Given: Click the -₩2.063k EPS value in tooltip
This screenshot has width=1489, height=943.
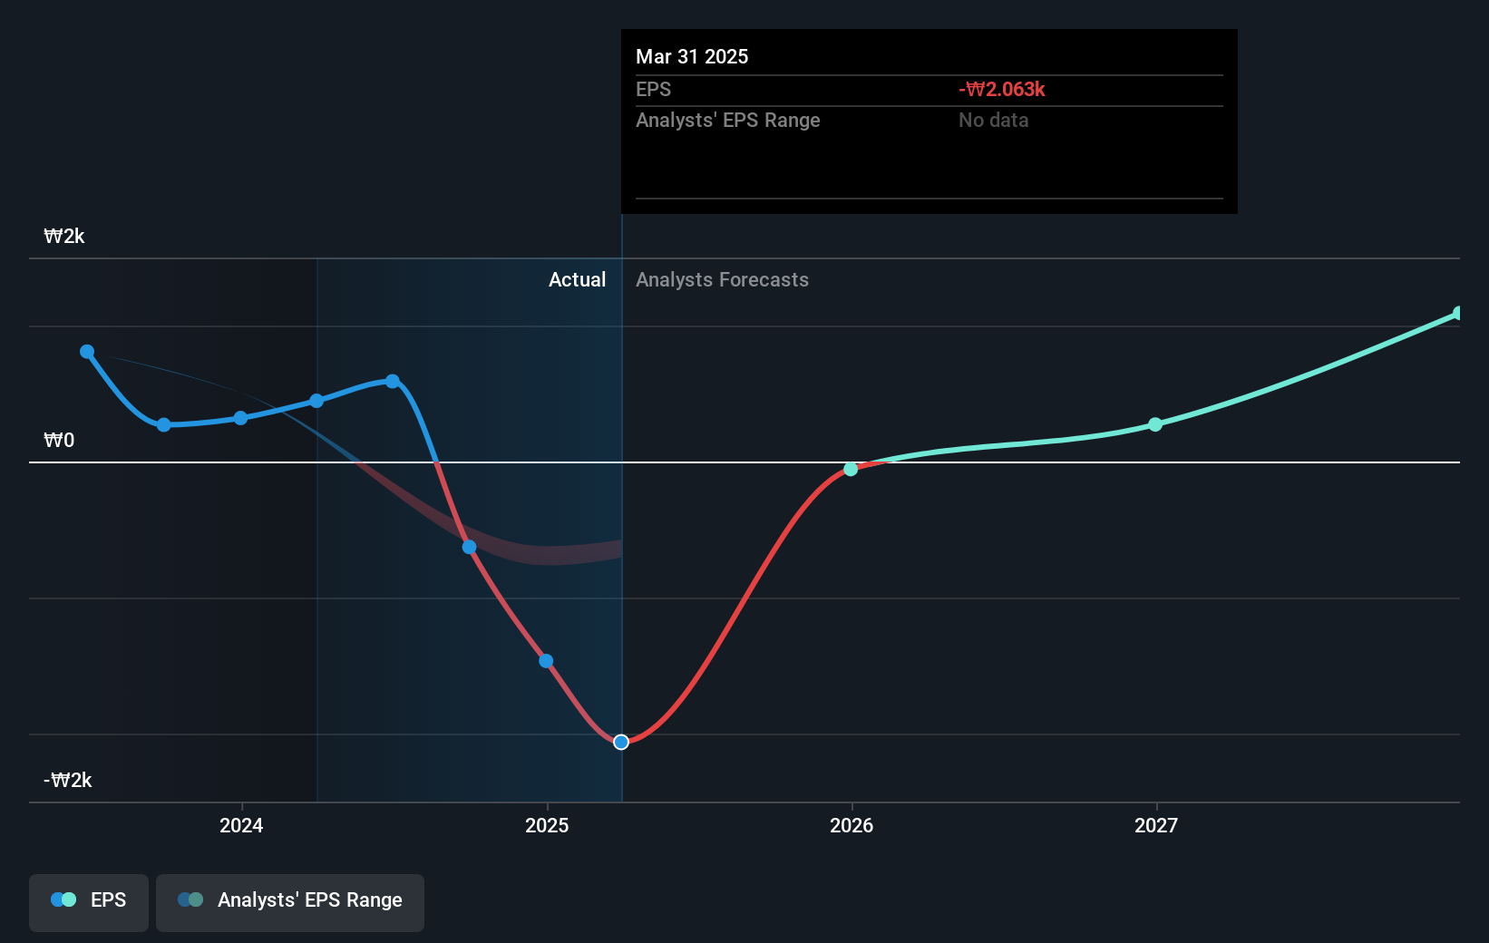Looking at the screenshot, I should click(1002, 89).
